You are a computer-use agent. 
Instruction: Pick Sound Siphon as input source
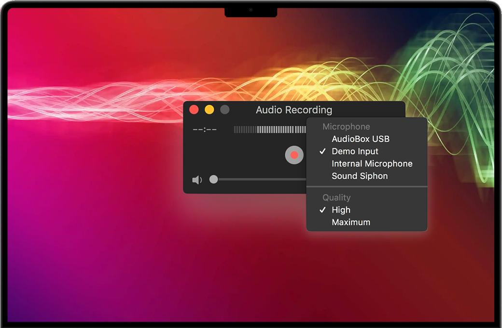(360, 176)
